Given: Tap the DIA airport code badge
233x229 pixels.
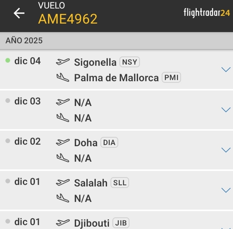Looking at the screenshot, I should pos(109,142).
